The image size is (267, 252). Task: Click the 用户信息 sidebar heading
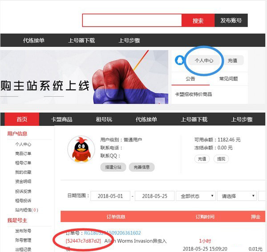pyautogui.click(x=17, y=134)
